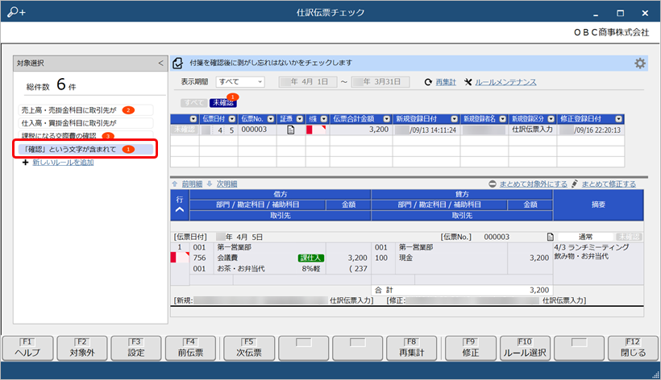Viewport: 661px width, 380px height.
Task: Click the F9 修正 button
Action: coord(470,348)
